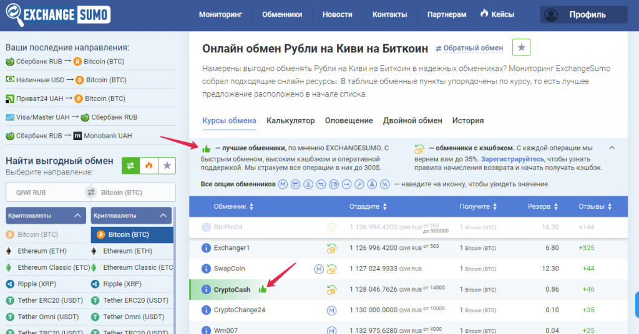The width and height of the screenshot is (639, 334).
Task: Select Ripple (XRP) in right currency list
Action: pos(122,284)
